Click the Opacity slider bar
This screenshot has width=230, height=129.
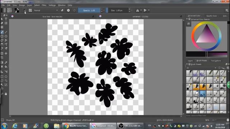point(89,10)
